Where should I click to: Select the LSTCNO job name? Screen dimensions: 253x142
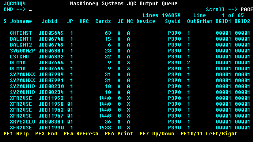click(19, 57)
